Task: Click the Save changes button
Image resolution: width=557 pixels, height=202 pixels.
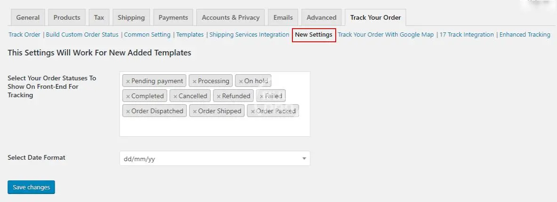Action: [32, 187]
